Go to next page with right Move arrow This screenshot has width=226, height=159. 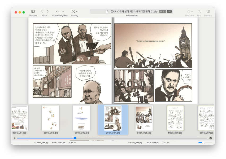point(47,11)
